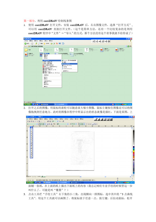Select the Shape tool in the CorelDRAW toolbox
Screen dimensions: 156x222
pos(31,132)
